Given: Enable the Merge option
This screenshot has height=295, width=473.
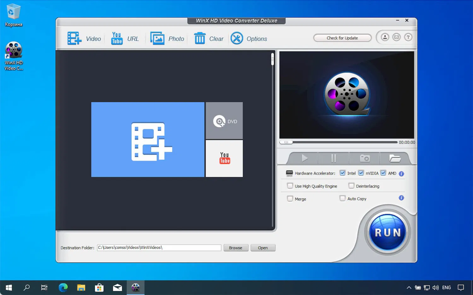Looking at the screenshot, I should coord(290,198).
